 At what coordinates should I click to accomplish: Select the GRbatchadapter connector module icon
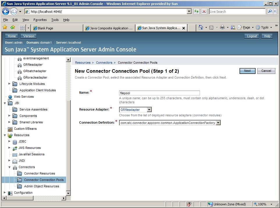[20, 72]
